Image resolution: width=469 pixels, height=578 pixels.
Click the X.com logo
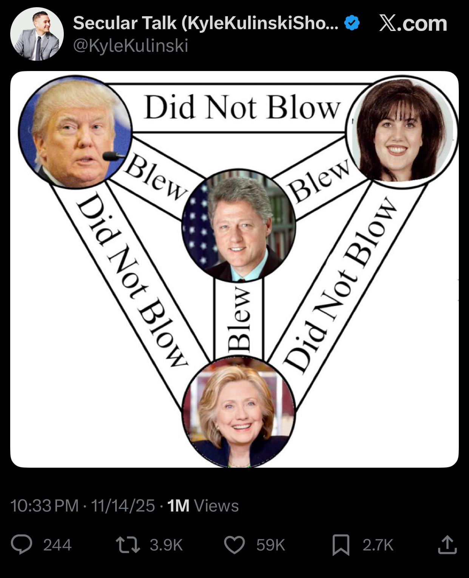(x=413, y=23)
